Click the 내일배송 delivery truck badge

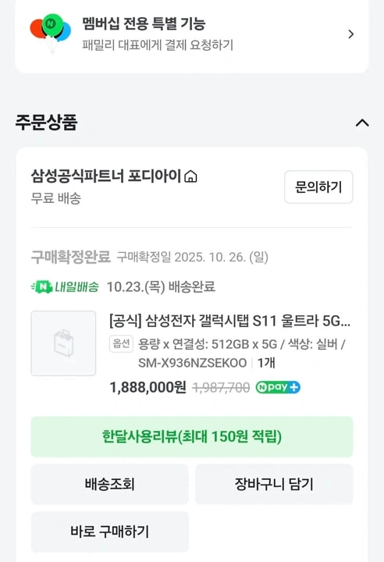65,286
